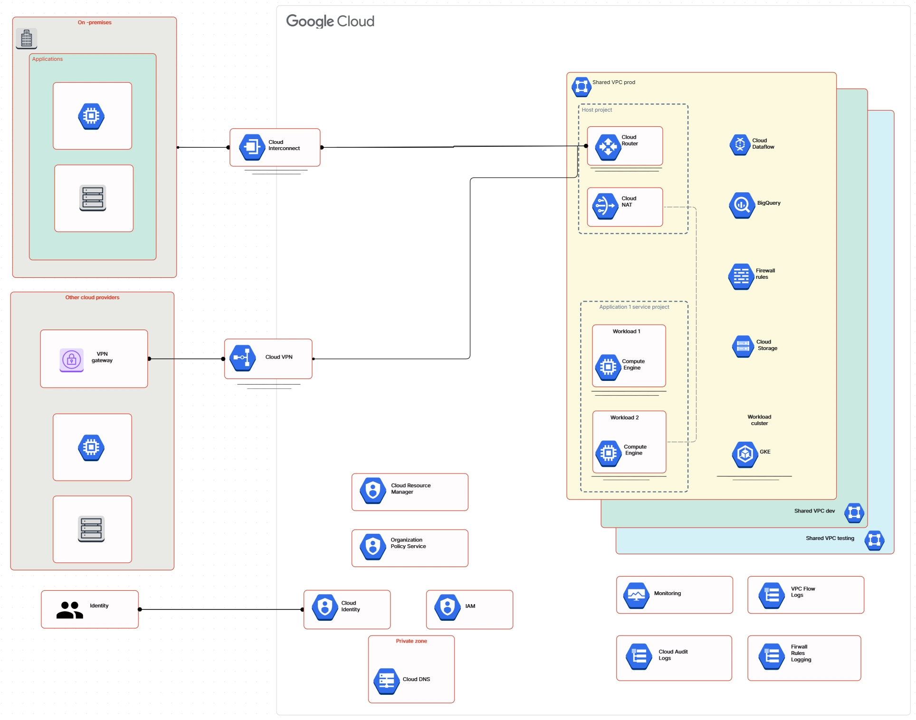Screen dimensions: 916x720
Task: Click the Cloud DNS icon in Private zone
Action: point(387,679)
